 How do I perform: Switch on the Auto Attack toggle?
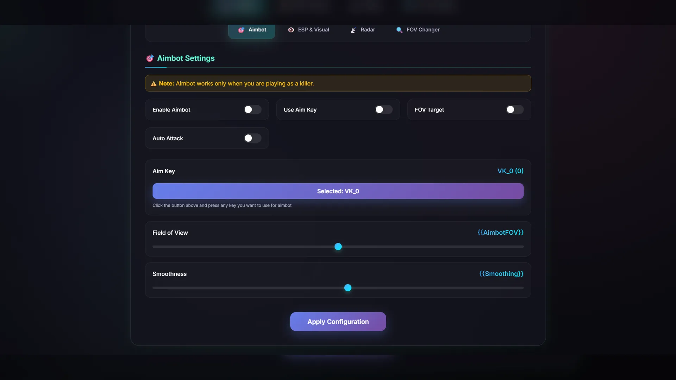[x=252, y=138]
